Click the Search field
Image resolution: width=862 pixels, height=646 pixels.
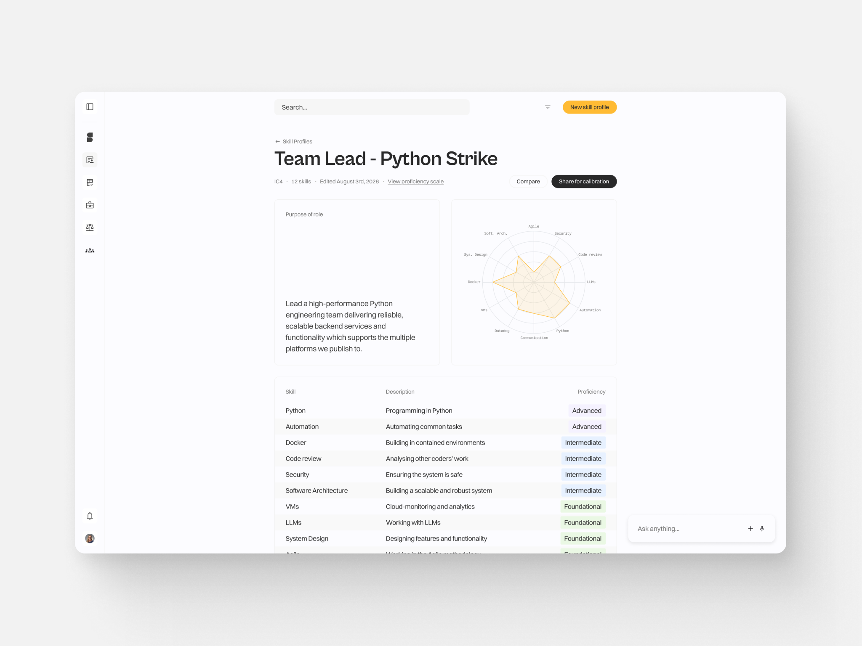point(372,107)
